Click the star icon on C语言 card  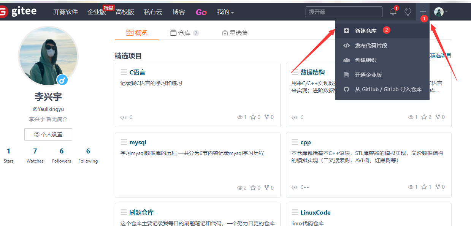(x=253, y=117)
